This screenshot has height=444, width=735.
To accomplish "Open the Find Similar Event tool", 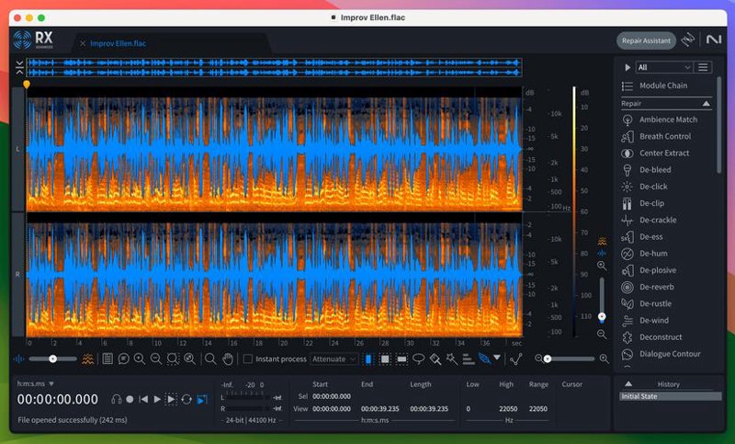I will click(x=124, y=359).
